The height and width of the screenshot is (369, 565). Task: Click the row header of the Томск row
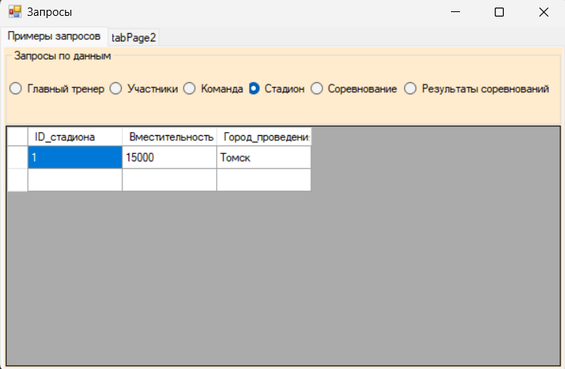coord(17,157)
